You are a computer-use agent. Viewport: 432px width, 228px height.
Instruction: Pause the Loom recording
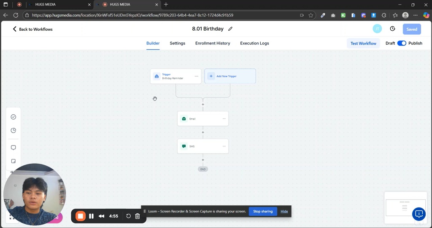[x=91, y=216]
